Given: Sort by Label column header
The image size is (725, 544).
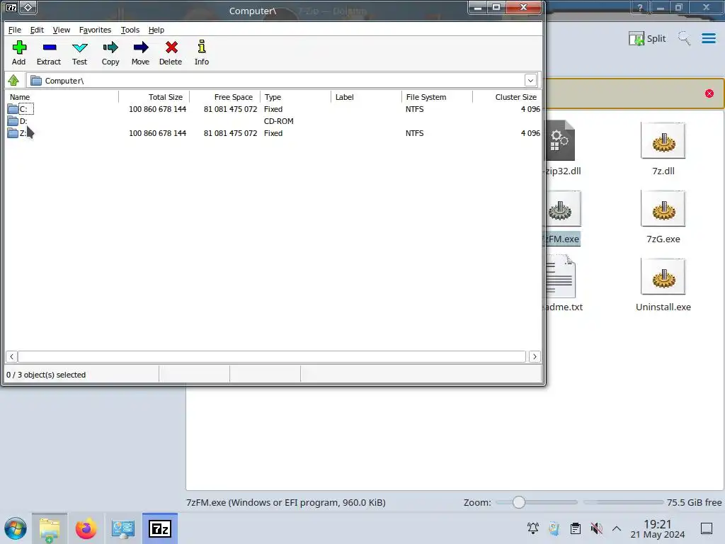Looking at the screenshot, I should click(367, 96).
